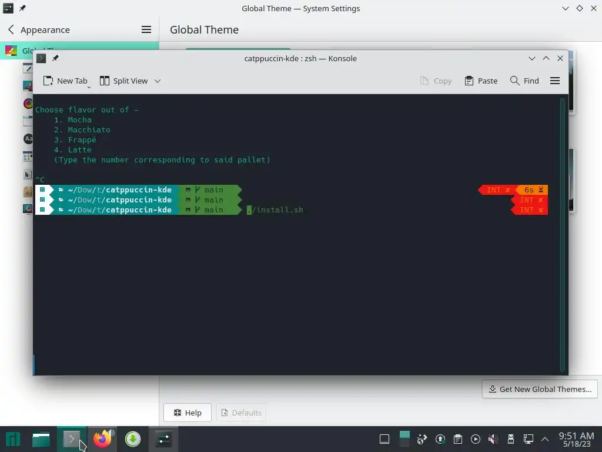Pin the Konsole window on all desktops

pos(55,58)
